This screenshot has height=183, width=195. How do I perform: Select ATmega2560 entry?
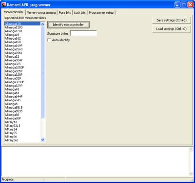pyautogui.click(x=22, y=49)
